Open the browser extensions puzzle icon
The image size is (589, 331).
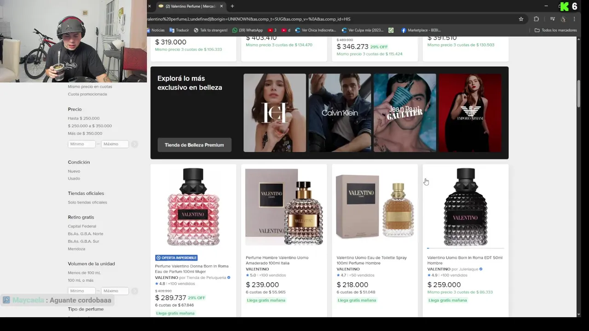(536, 19)
